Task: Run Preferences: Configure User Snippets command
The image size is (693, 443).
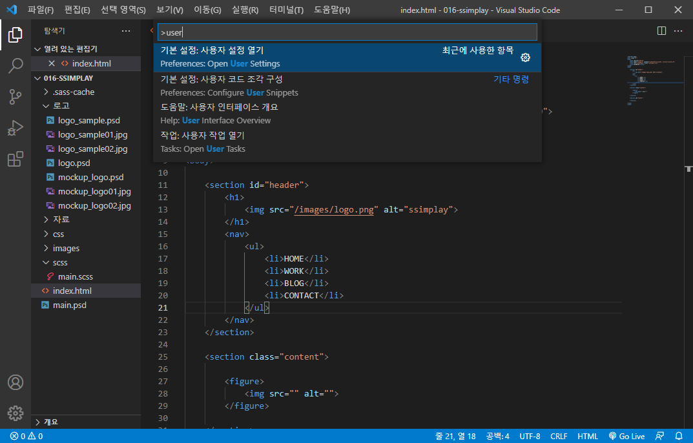Action: [347, 87]
